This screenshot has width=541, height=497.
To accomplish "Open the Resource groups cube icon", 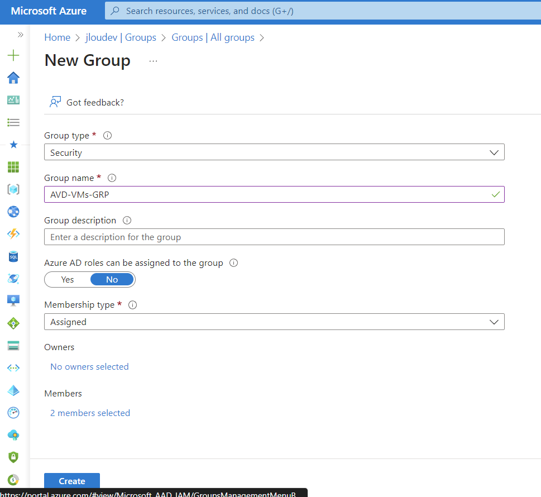I will pos(13,189).
